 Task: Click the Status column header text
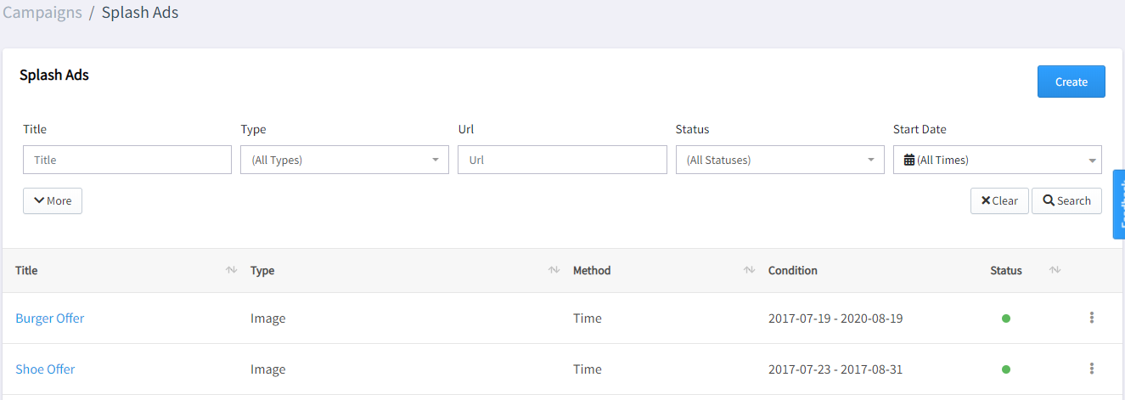[x=1006, y=270]
